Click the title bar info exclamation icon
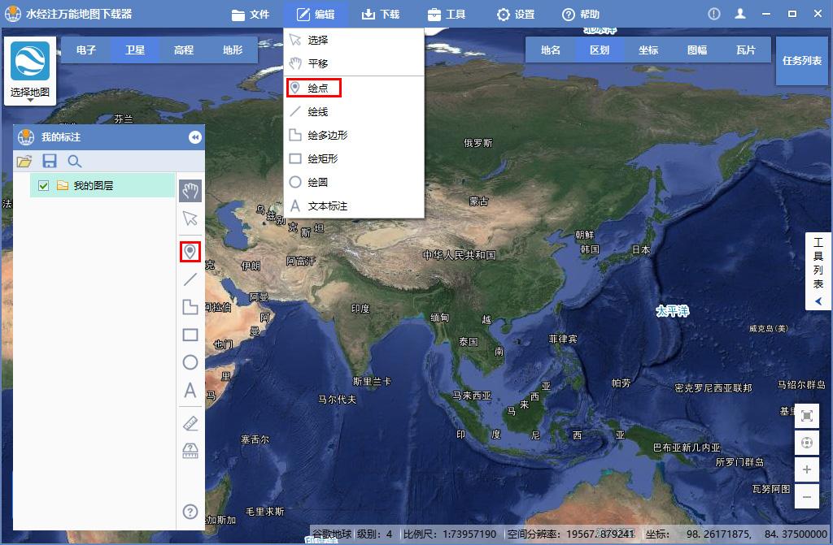Image resolution: width=833 pixels, height=545 pixels. tap(714, 15)
